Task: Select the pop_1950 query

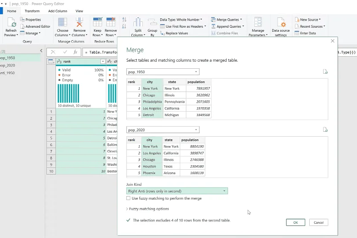Action: pos(21,58)
